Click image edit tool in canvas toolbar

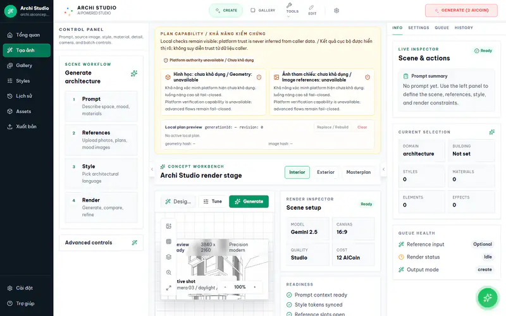click(168, 226)
